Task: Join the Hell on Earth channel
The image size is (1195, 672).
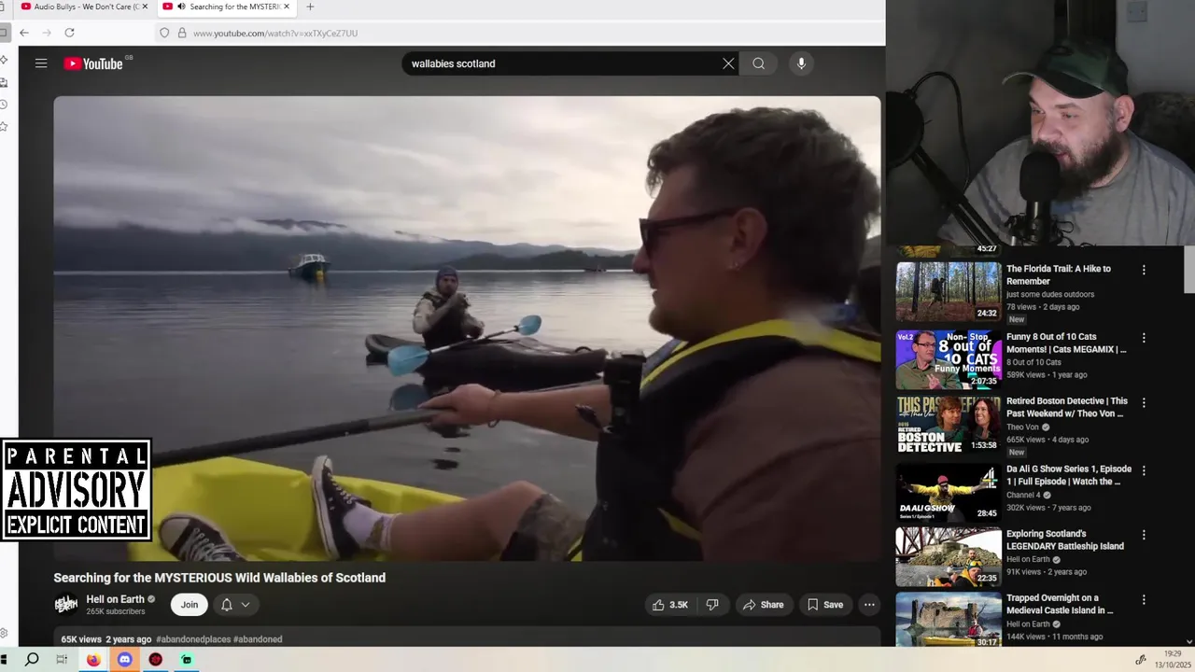Action: click(190, 605)
